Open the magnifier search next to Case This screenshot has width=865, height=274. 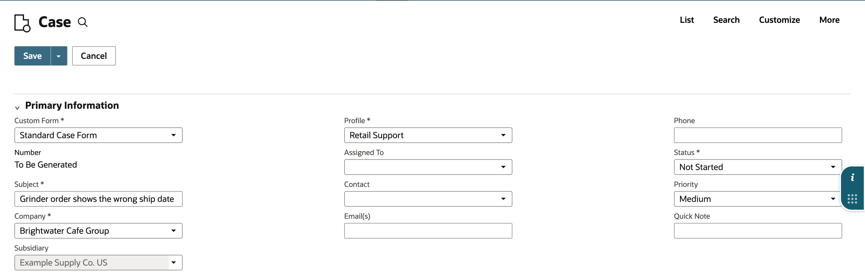pos(83,23)
